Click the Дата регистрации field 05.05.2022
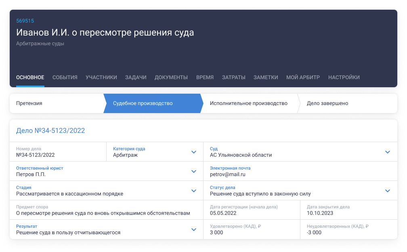Viewport: 407px width, 252px height. click(x=252, y=210)
